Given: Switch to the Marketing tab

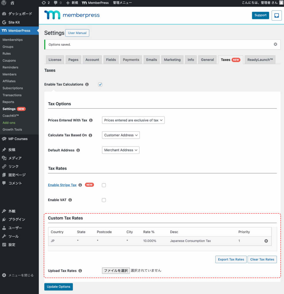Looking at the screenshot, I should tap(172, 60).
